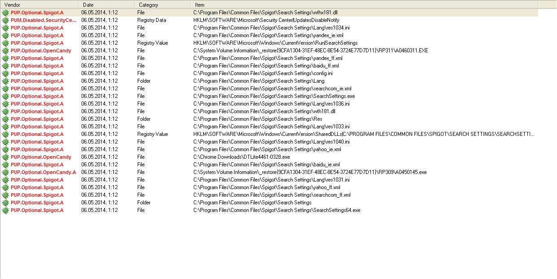Click the item path ending Lang\res1033.ini
The height and width of the screenshot is (279, 557).
pos(271,127)
